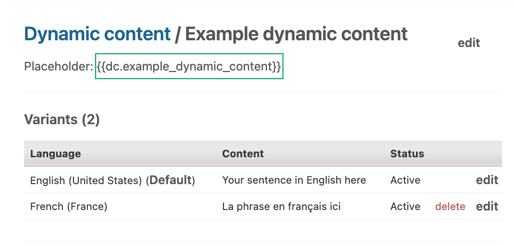Click the Example dynamic content title text
515x245 pixels.
pos(296,34)
